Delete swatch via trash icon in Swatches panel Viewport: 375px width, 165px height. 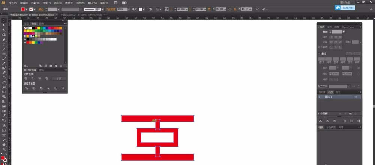(x=61, y=66)
